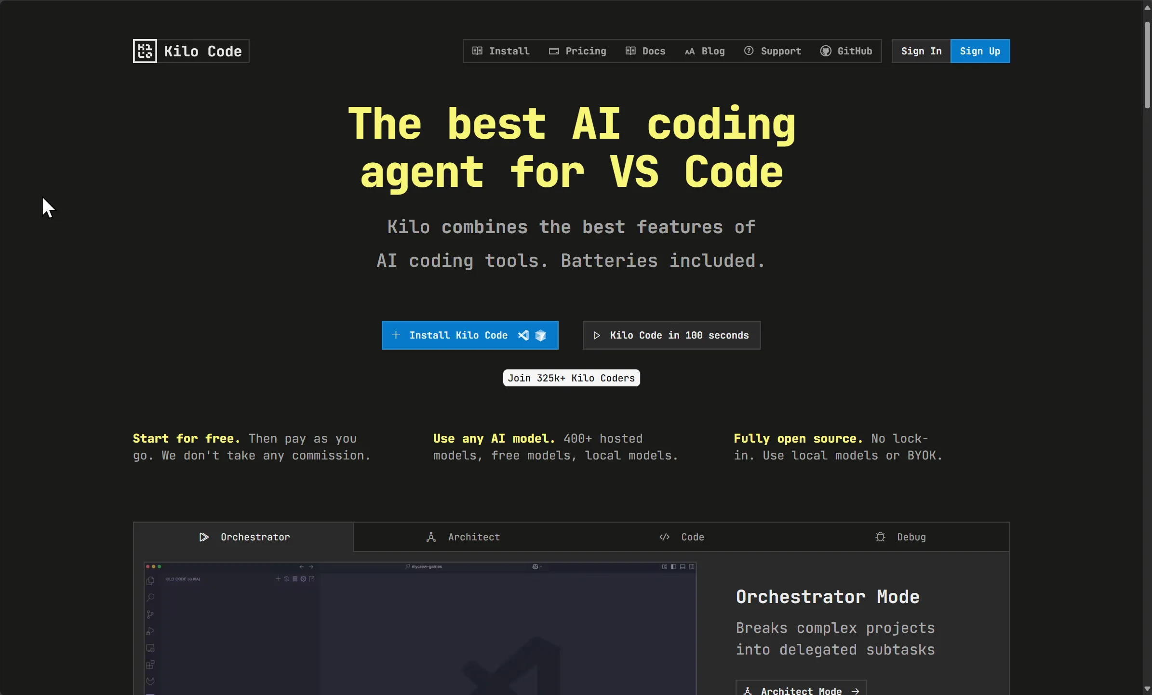Open the Install nav link
The image size is (1152, 695).
click(x=501, y=51)
